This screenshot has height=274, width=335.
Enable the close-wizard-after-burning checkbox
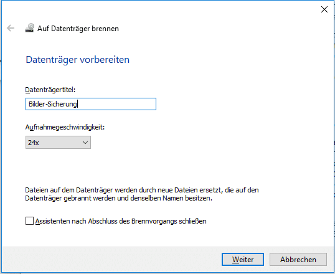coord(29,221)
